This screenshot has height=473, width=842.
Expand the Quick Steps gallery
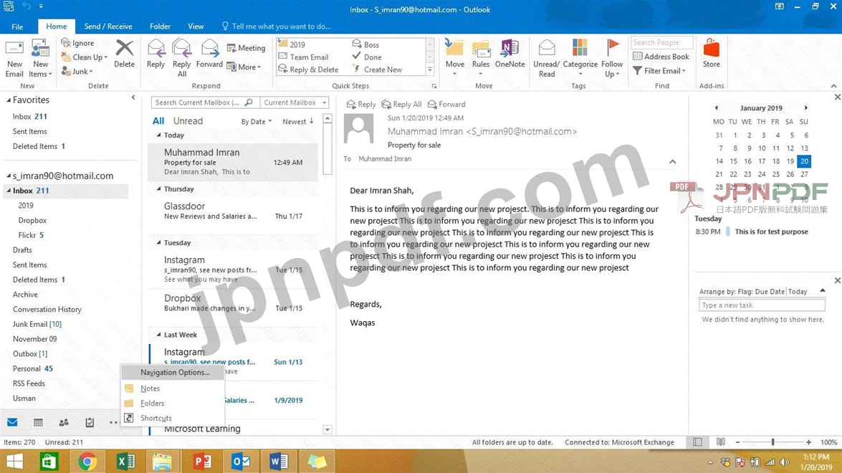pos(429,70)
